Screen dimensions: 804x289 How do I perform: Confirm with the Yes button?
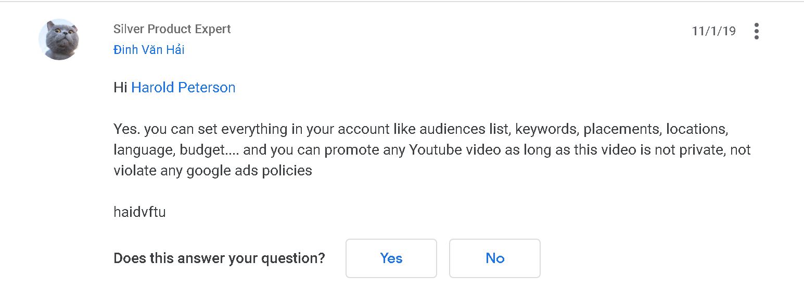[x=391, y=258]
